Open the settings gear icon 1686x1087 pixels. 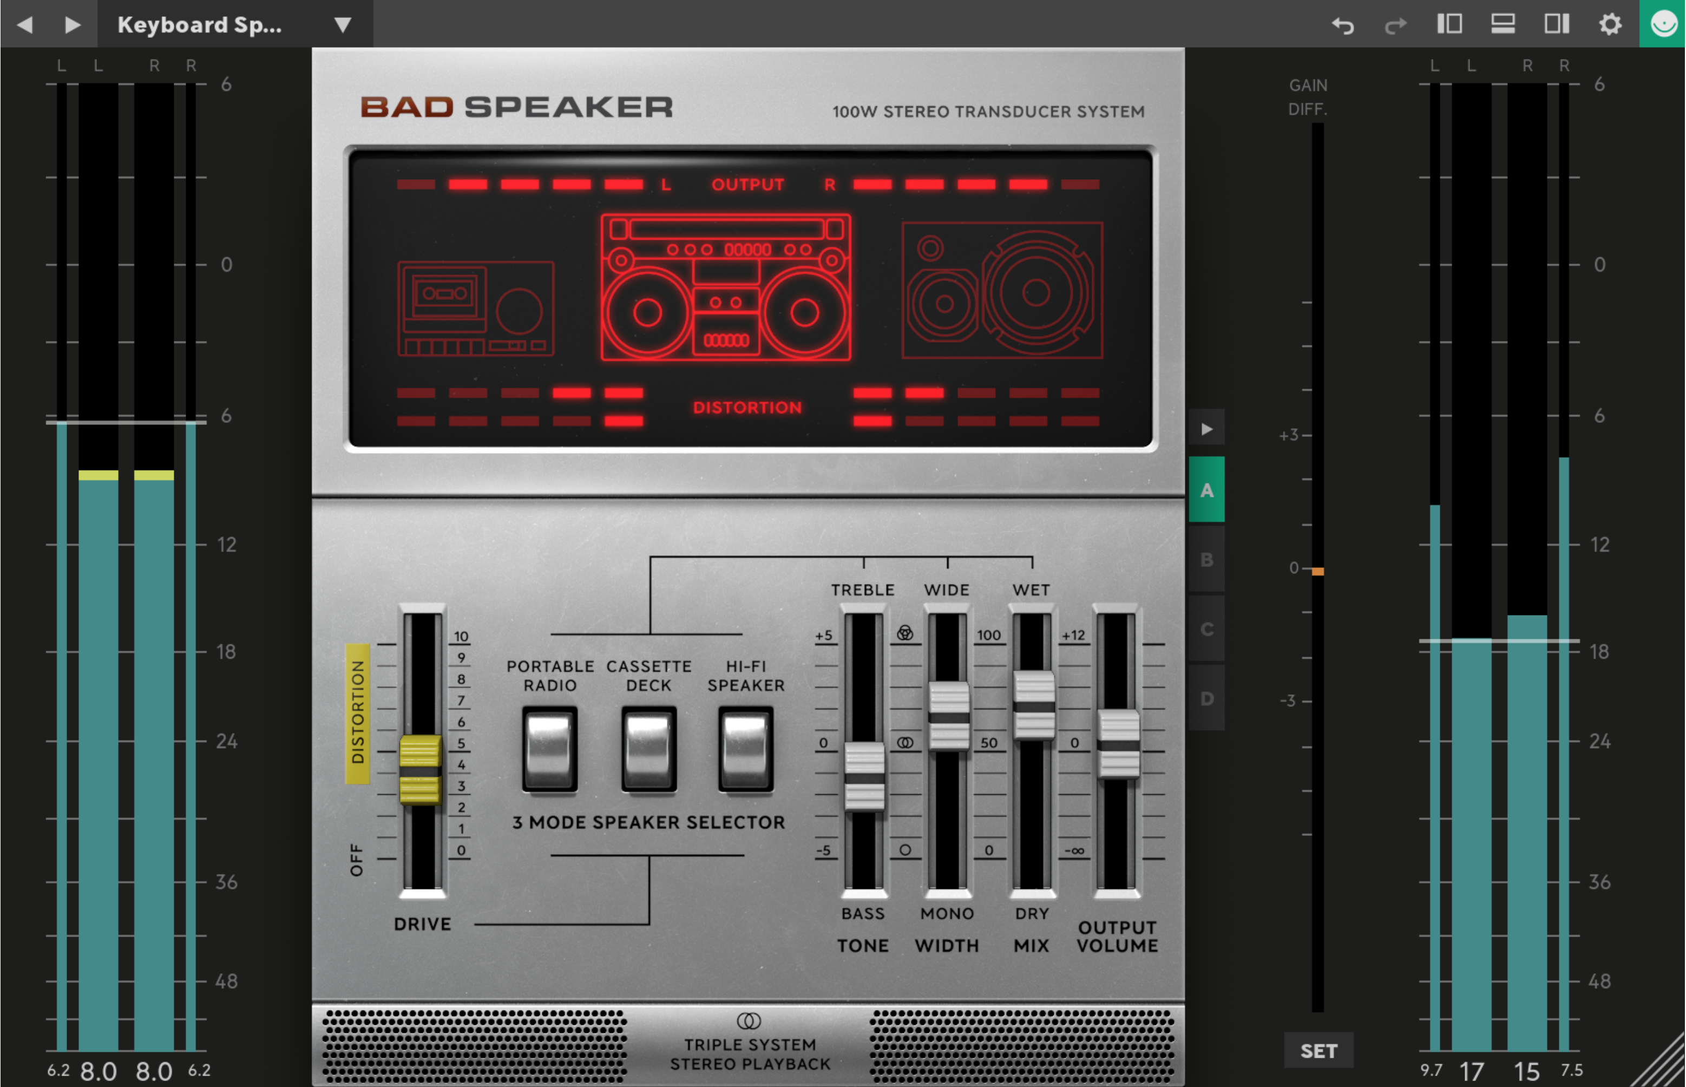1610,24
